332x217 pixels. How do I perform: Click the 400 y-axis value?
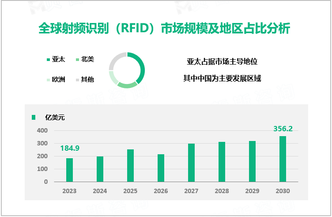point(42,130)
